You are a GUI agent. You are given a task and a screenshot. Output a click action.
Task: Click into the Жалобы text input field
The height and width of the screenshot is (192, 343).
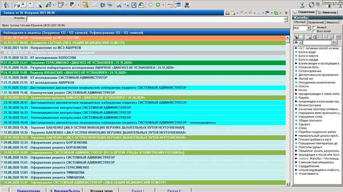(151, 19)
